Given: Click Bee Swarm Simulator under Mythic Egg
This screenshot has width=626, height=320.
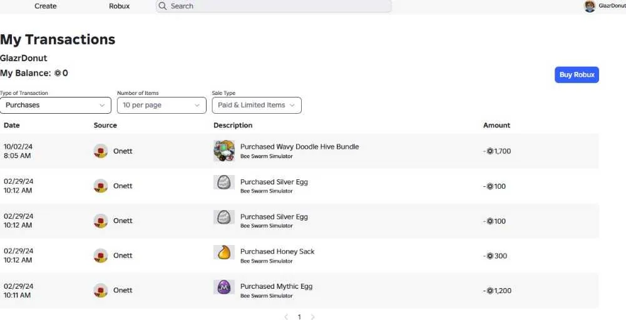Looking at the screenshot, I should coord(266,296).
